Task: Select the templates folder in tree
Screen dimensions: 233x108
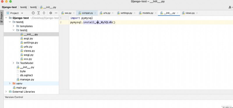Action: 26,26
